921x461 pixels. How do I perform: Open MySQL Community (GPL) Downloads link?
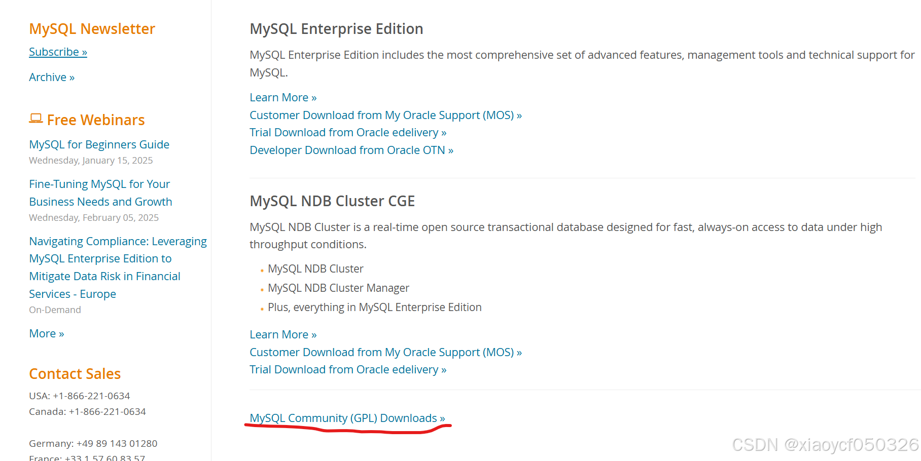[x=347, y=418]
